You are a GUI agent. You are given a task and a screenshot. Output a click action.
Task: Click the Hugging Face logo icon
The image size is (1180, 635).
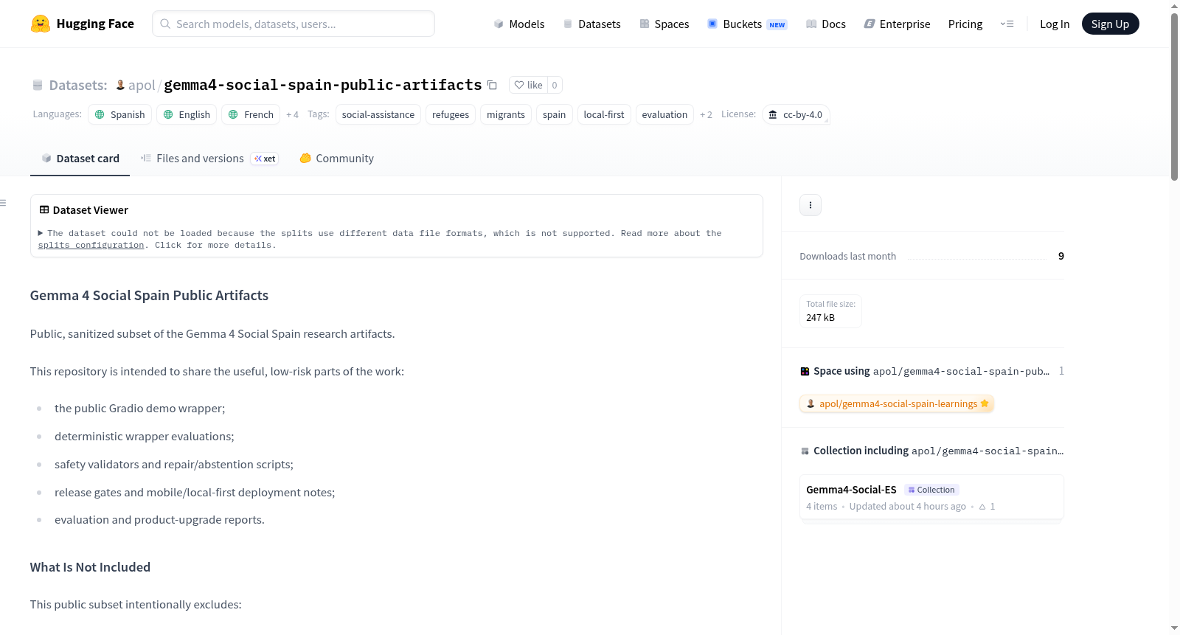(41, 24)
